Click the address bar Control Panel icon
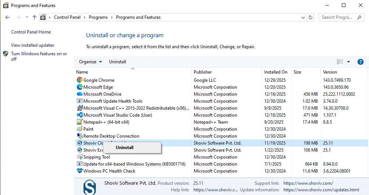369x195 pixels. click(x=43, y=17)
